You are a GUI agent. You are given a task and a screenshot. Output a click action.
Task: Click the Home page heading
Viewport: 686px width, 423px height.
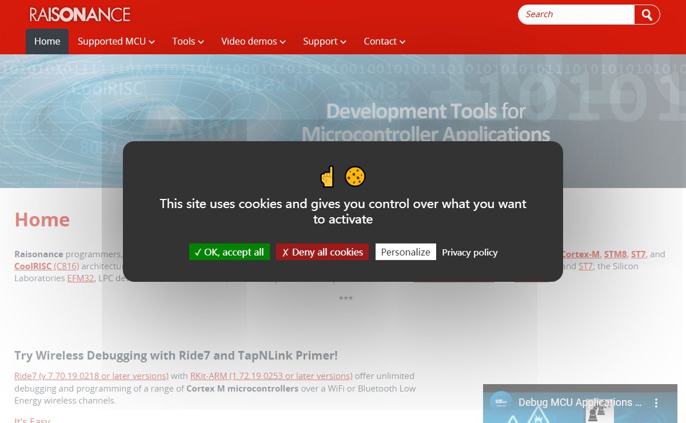tap(42, 220)
